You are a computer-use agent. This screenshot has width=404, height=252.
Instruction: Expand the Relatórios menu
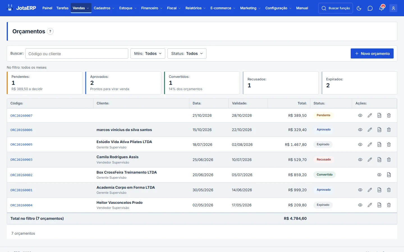(x=196, y=8)
